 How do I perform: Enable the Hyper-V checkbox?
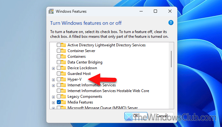point(59,79)
